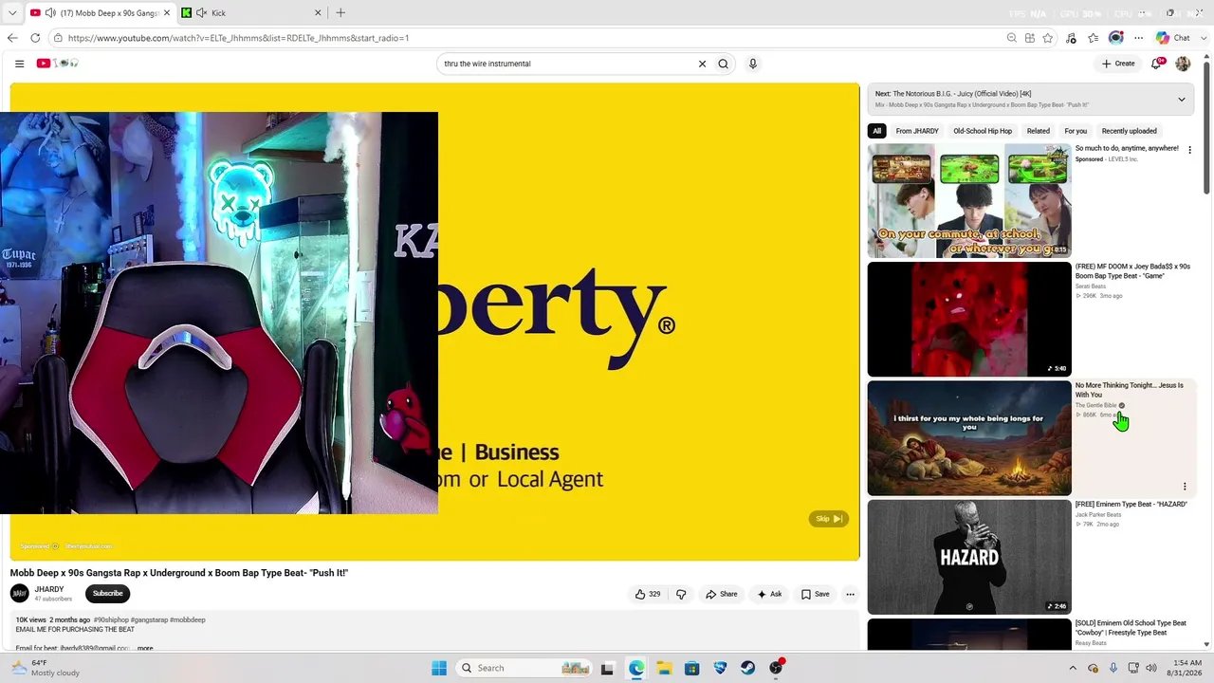
Task: Zoom the page with the address bar magnifier
Action: coord(1012,38)
